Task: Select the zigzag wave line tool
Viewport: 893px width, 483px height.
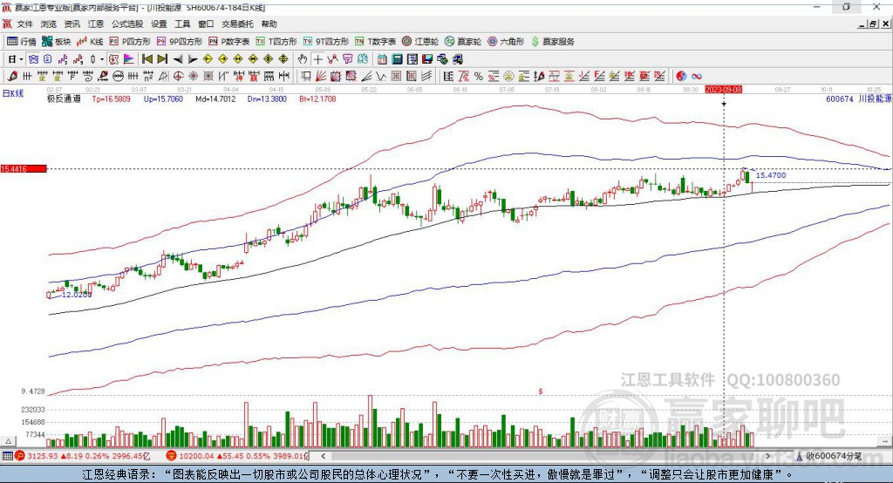Action: [380, 77]
